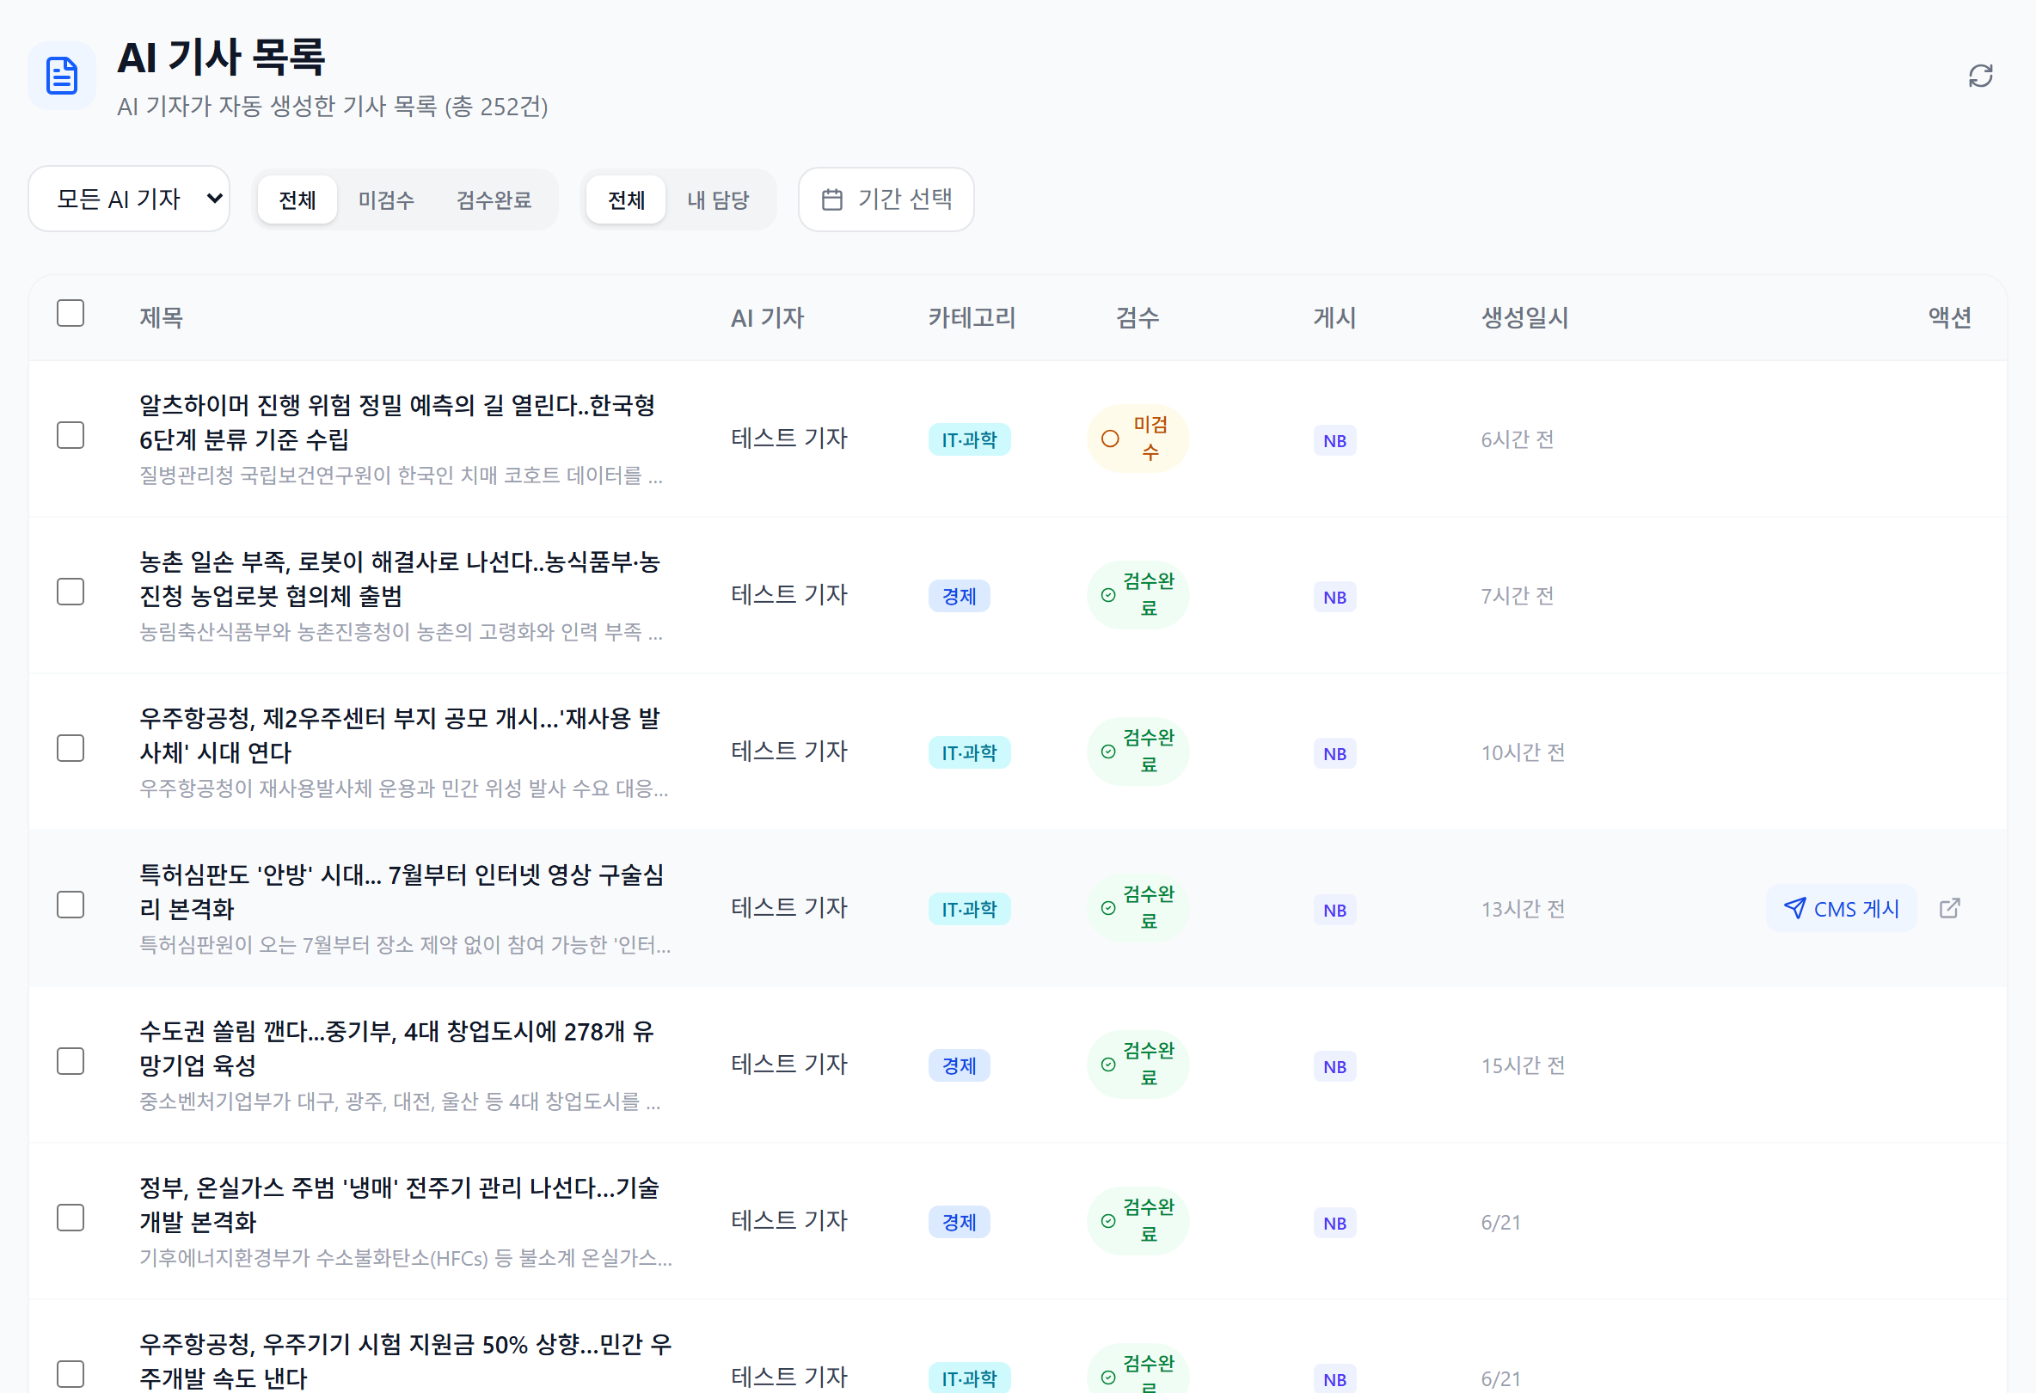Viewport: 2036px width, 1393px height.
Task: Select the 검수완료 filter tab
Action: pyautogui.click(x=494, y=199)
